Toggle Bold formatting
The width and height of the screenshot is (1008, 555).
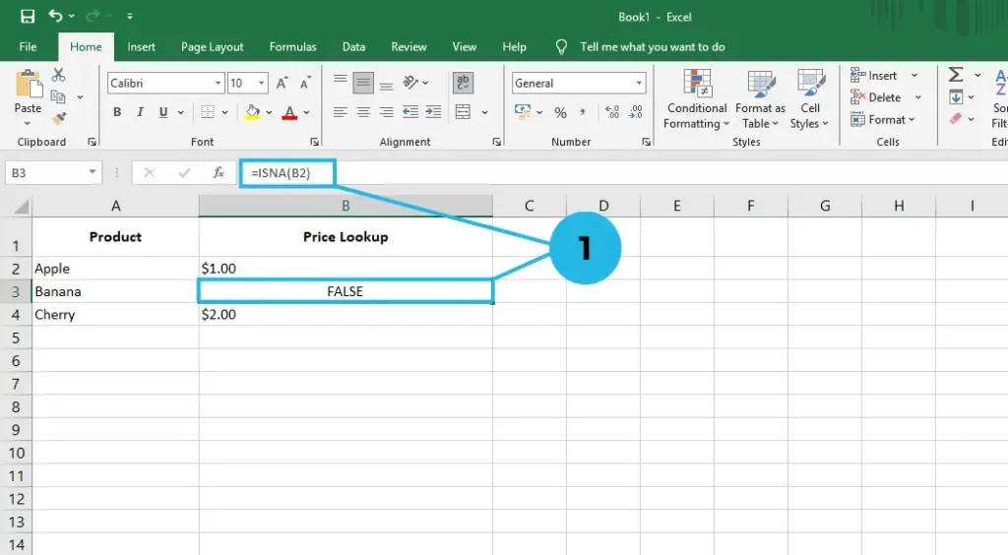[117, 112]
